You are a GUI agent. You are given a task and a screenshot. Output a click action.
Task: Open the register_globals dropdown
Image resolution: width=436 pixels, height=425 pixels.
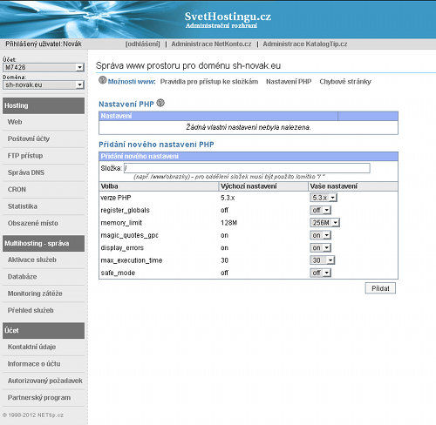pyautogui.click(x=320, y=210)
